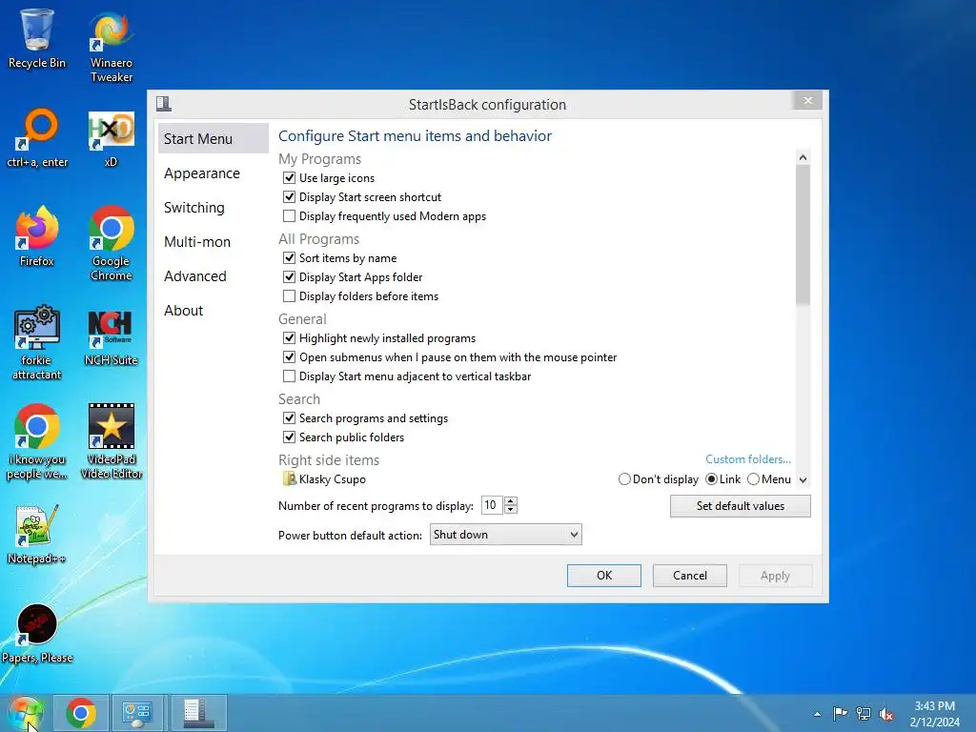Enable Display folders before items
Viewport: 976px width, 732px height.
(x=289, y=296)
